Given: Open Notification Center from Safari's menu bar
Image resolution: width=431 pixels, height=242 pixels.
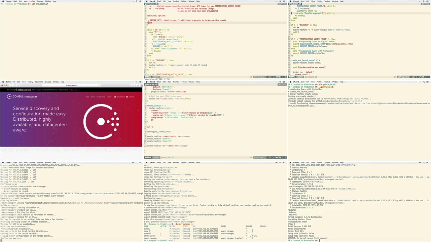Looking at the screenshot, I should tap(140, 82).
